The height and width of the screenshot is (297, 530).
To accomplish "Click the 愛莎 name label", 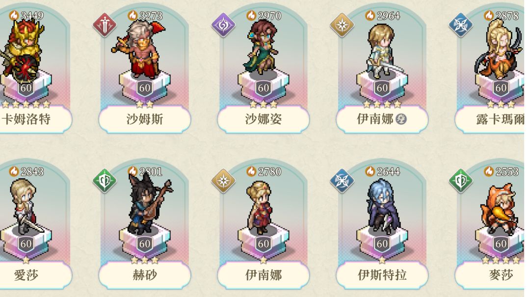I will click(x=26, y=275).
